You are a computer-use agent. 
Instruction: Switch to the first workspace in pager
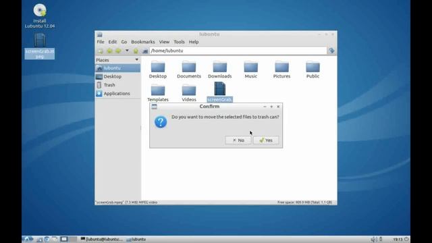coord(64,239)
